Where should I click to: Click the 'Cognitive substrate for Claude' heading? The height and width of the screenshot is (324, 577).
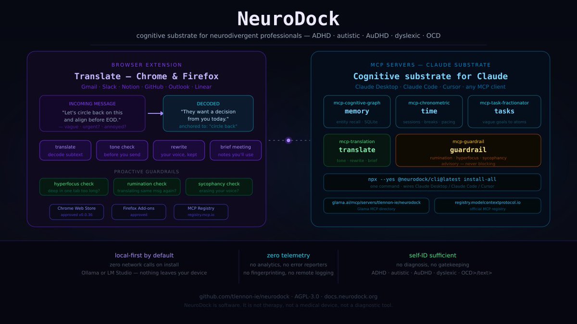(x=430, y=76)
